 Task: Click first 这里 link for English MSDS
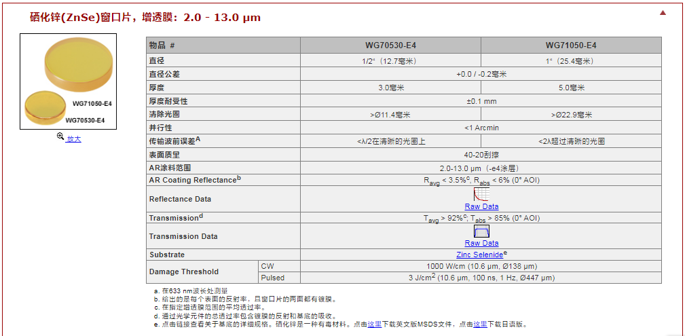click(375, 324)
